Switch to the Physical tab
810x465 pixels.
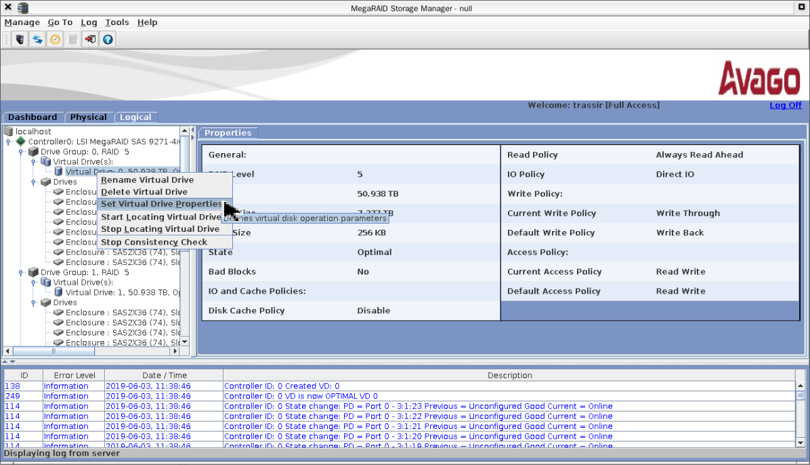[x=88, y=117]
